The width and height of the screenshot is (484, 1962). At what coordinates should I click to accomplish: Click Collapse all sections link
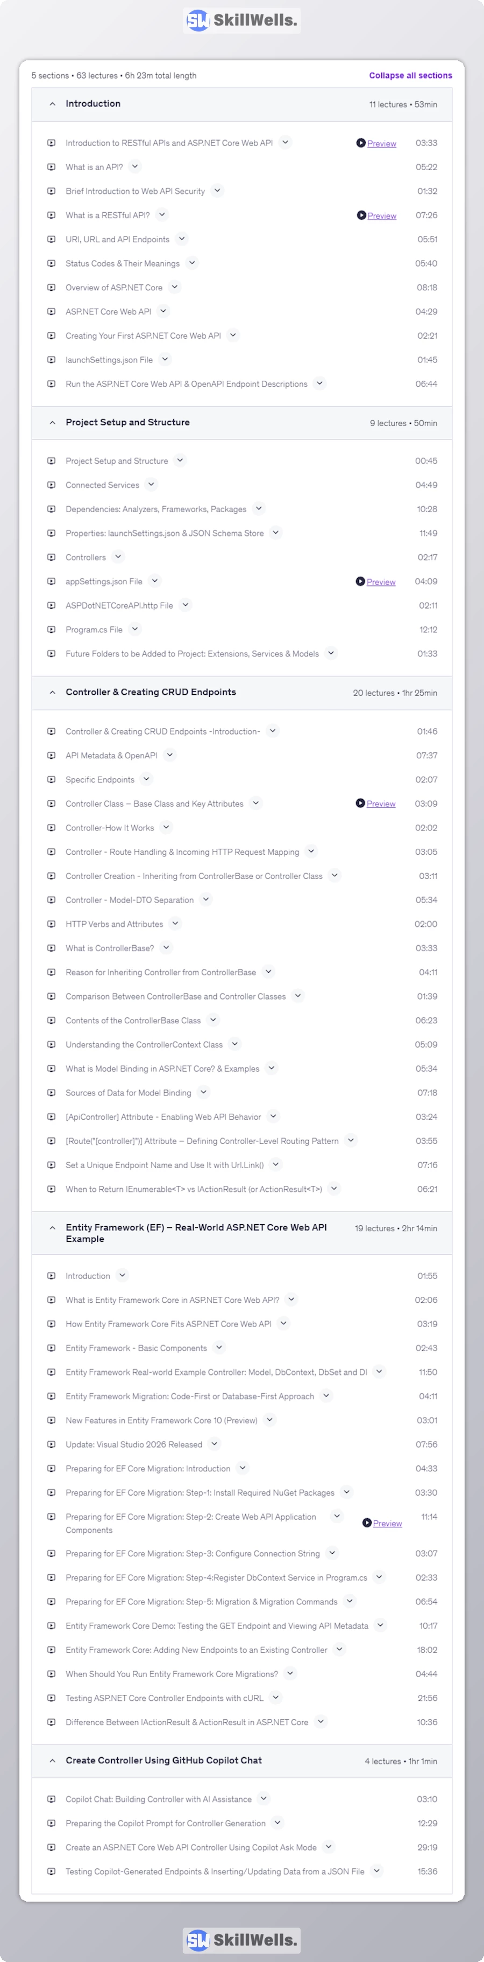pyautogui.click(x=410, y=75)
